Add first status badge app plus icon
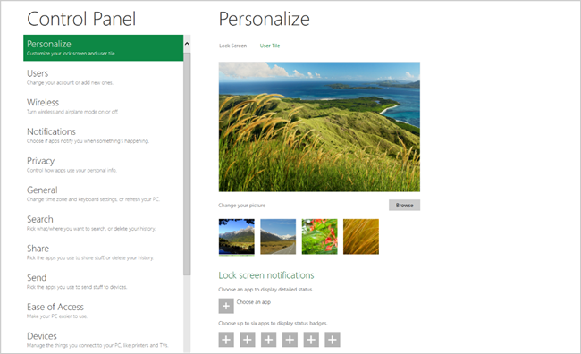 [226, 340]
